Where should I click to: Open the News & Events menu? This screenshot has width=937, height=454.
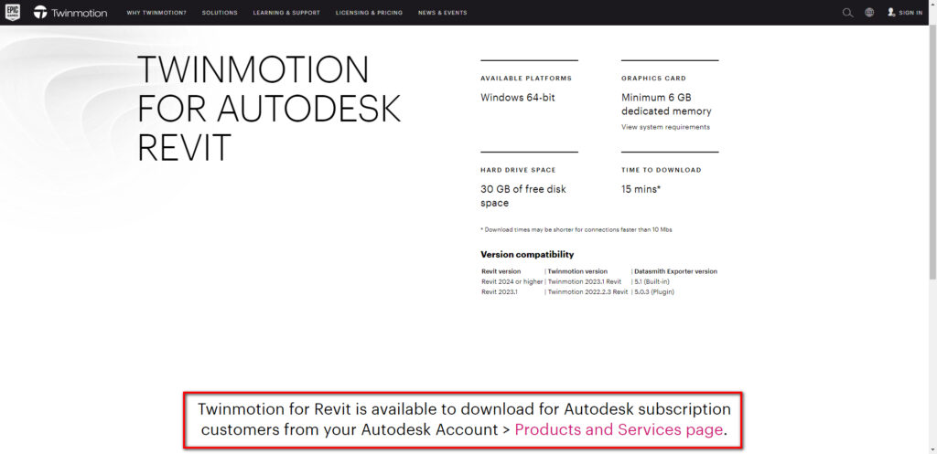coord(443,13)
